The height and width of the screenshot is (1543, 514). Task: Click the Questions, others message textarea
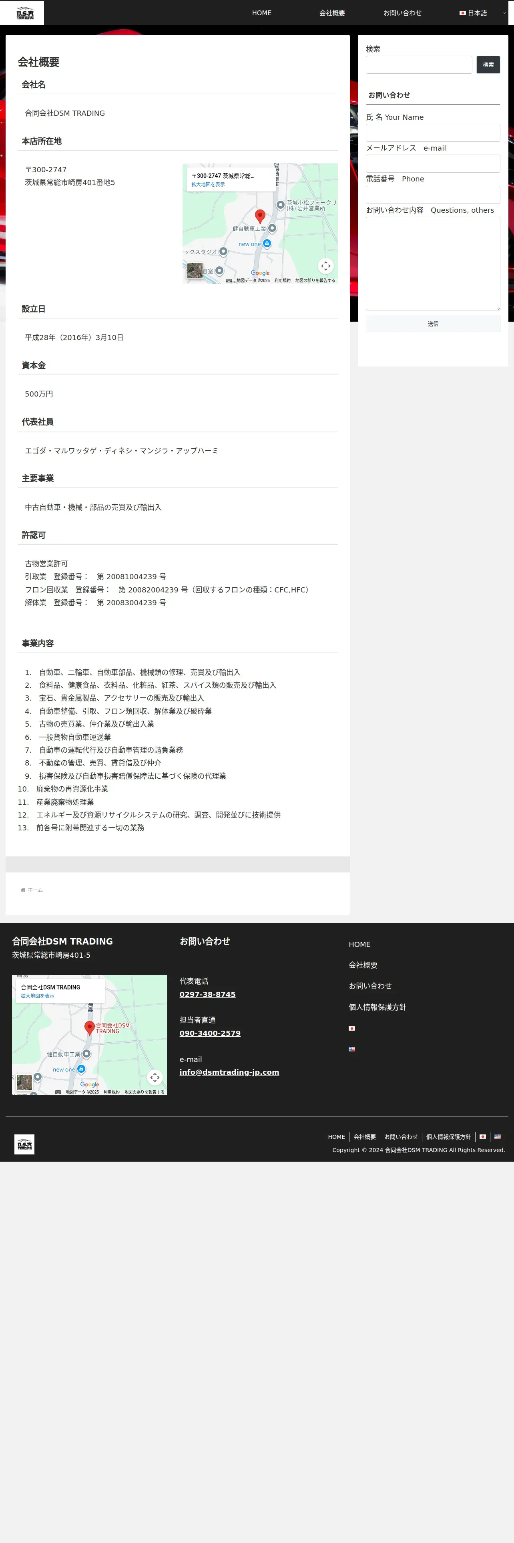pyautogui.click(x=433, y=264)
